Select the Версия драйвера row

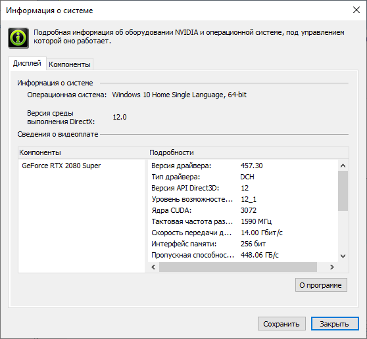(243, 166)
